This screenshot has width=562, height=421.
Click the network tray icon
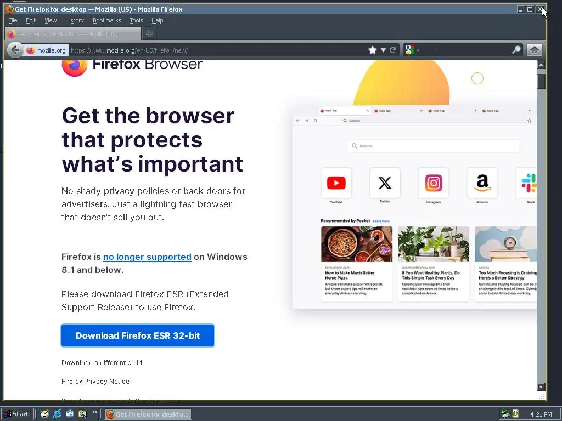[505, 414]
